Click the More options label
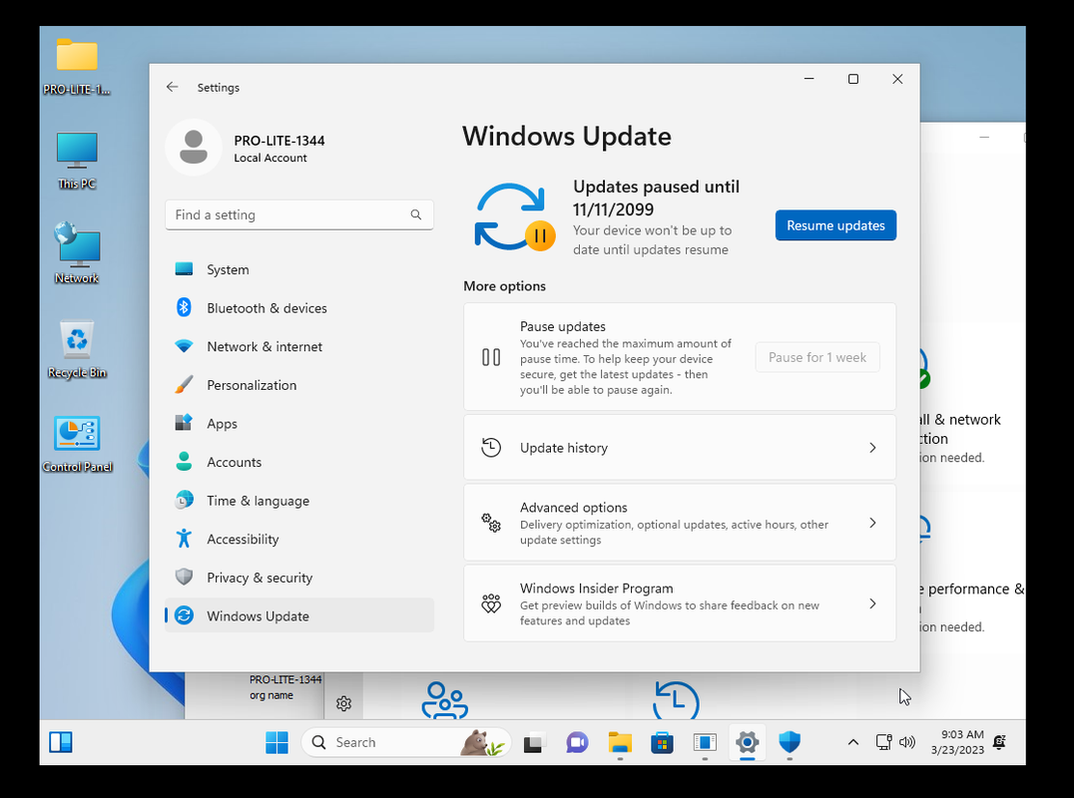The width and height of the screenshot is (1074, 798). (x=504, y=286)
